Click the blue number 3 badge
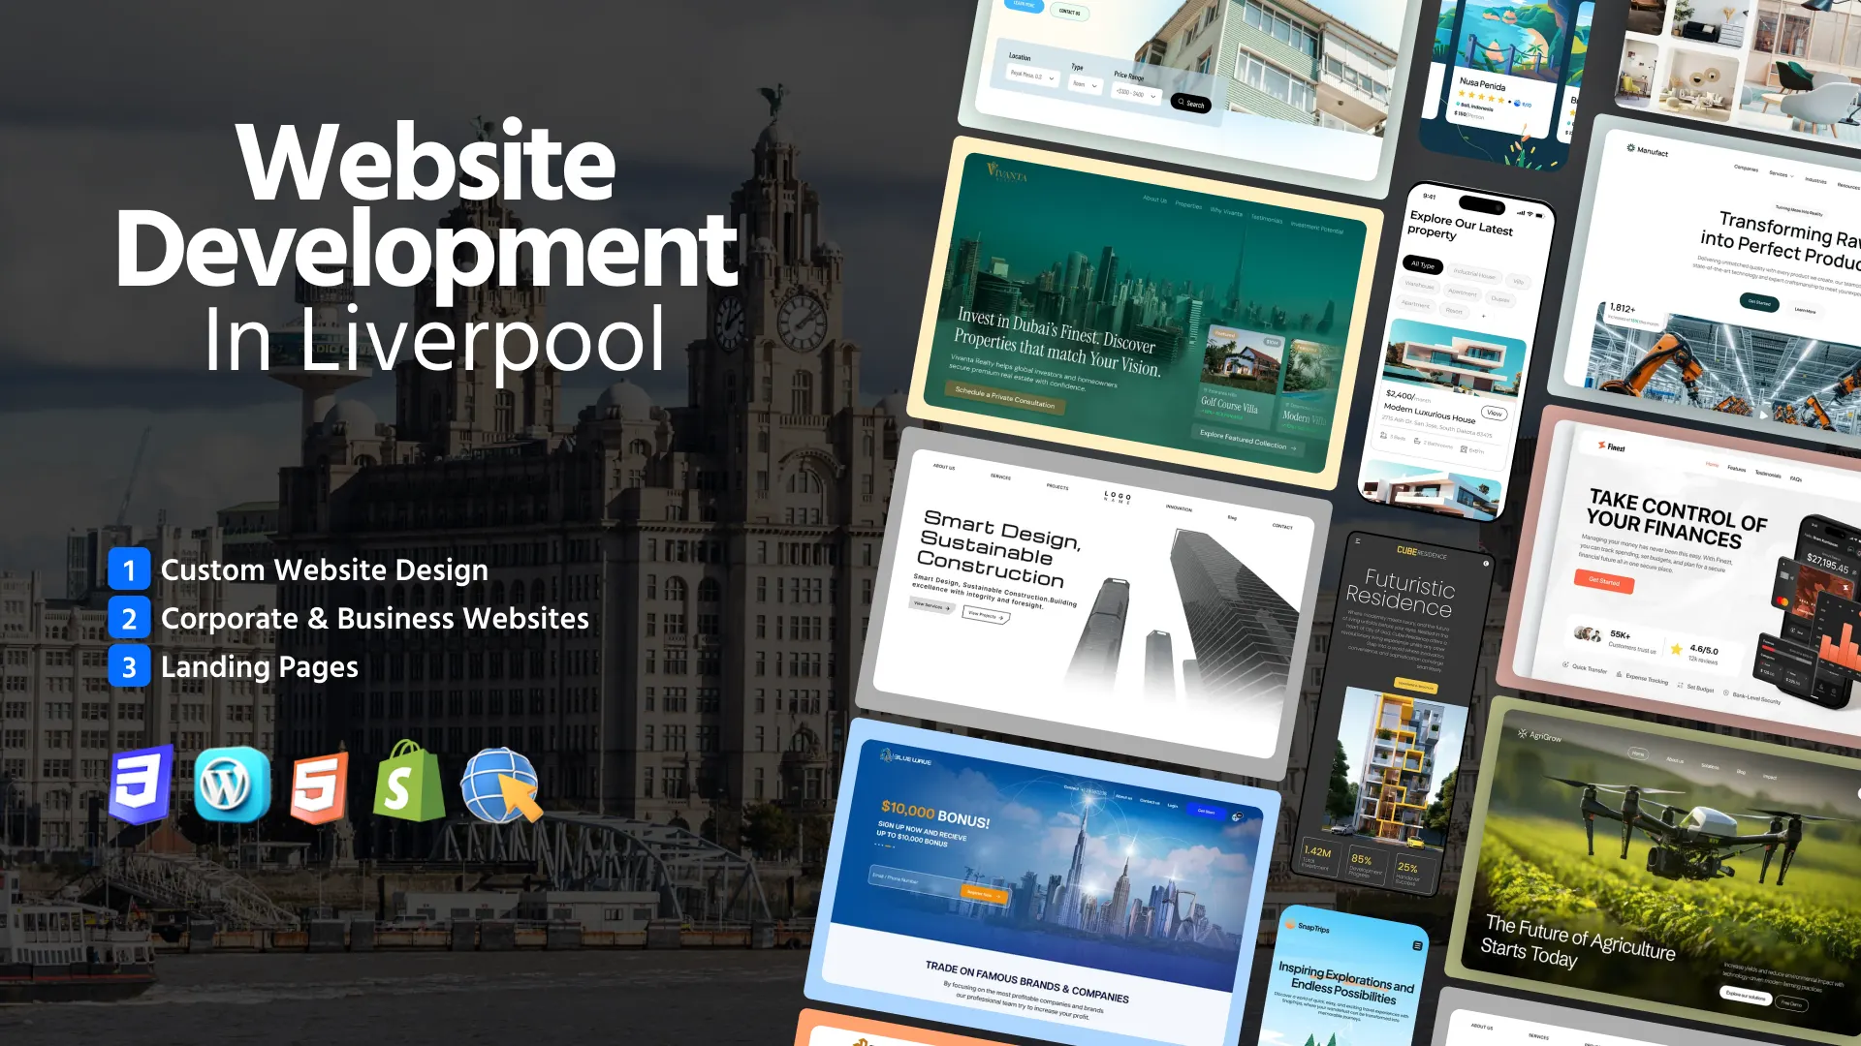 [129, 666]
